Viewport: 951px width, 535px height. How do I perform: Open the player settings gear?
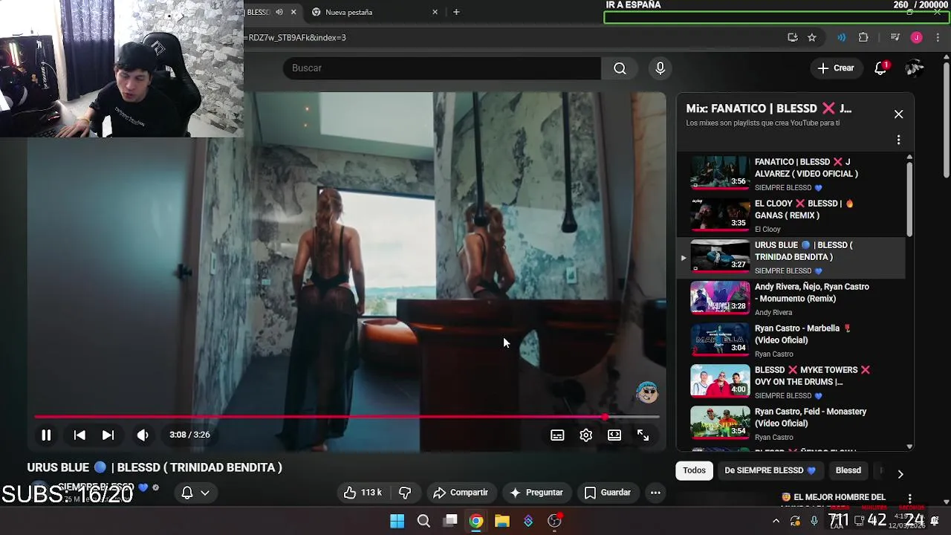point(586,435)
